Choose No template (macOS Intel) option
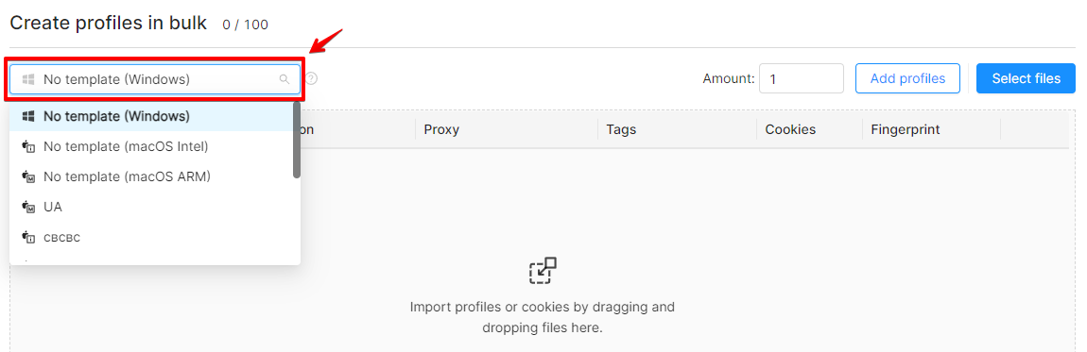The width and height of the screenshot is (1087, 352). click(151, 146)
